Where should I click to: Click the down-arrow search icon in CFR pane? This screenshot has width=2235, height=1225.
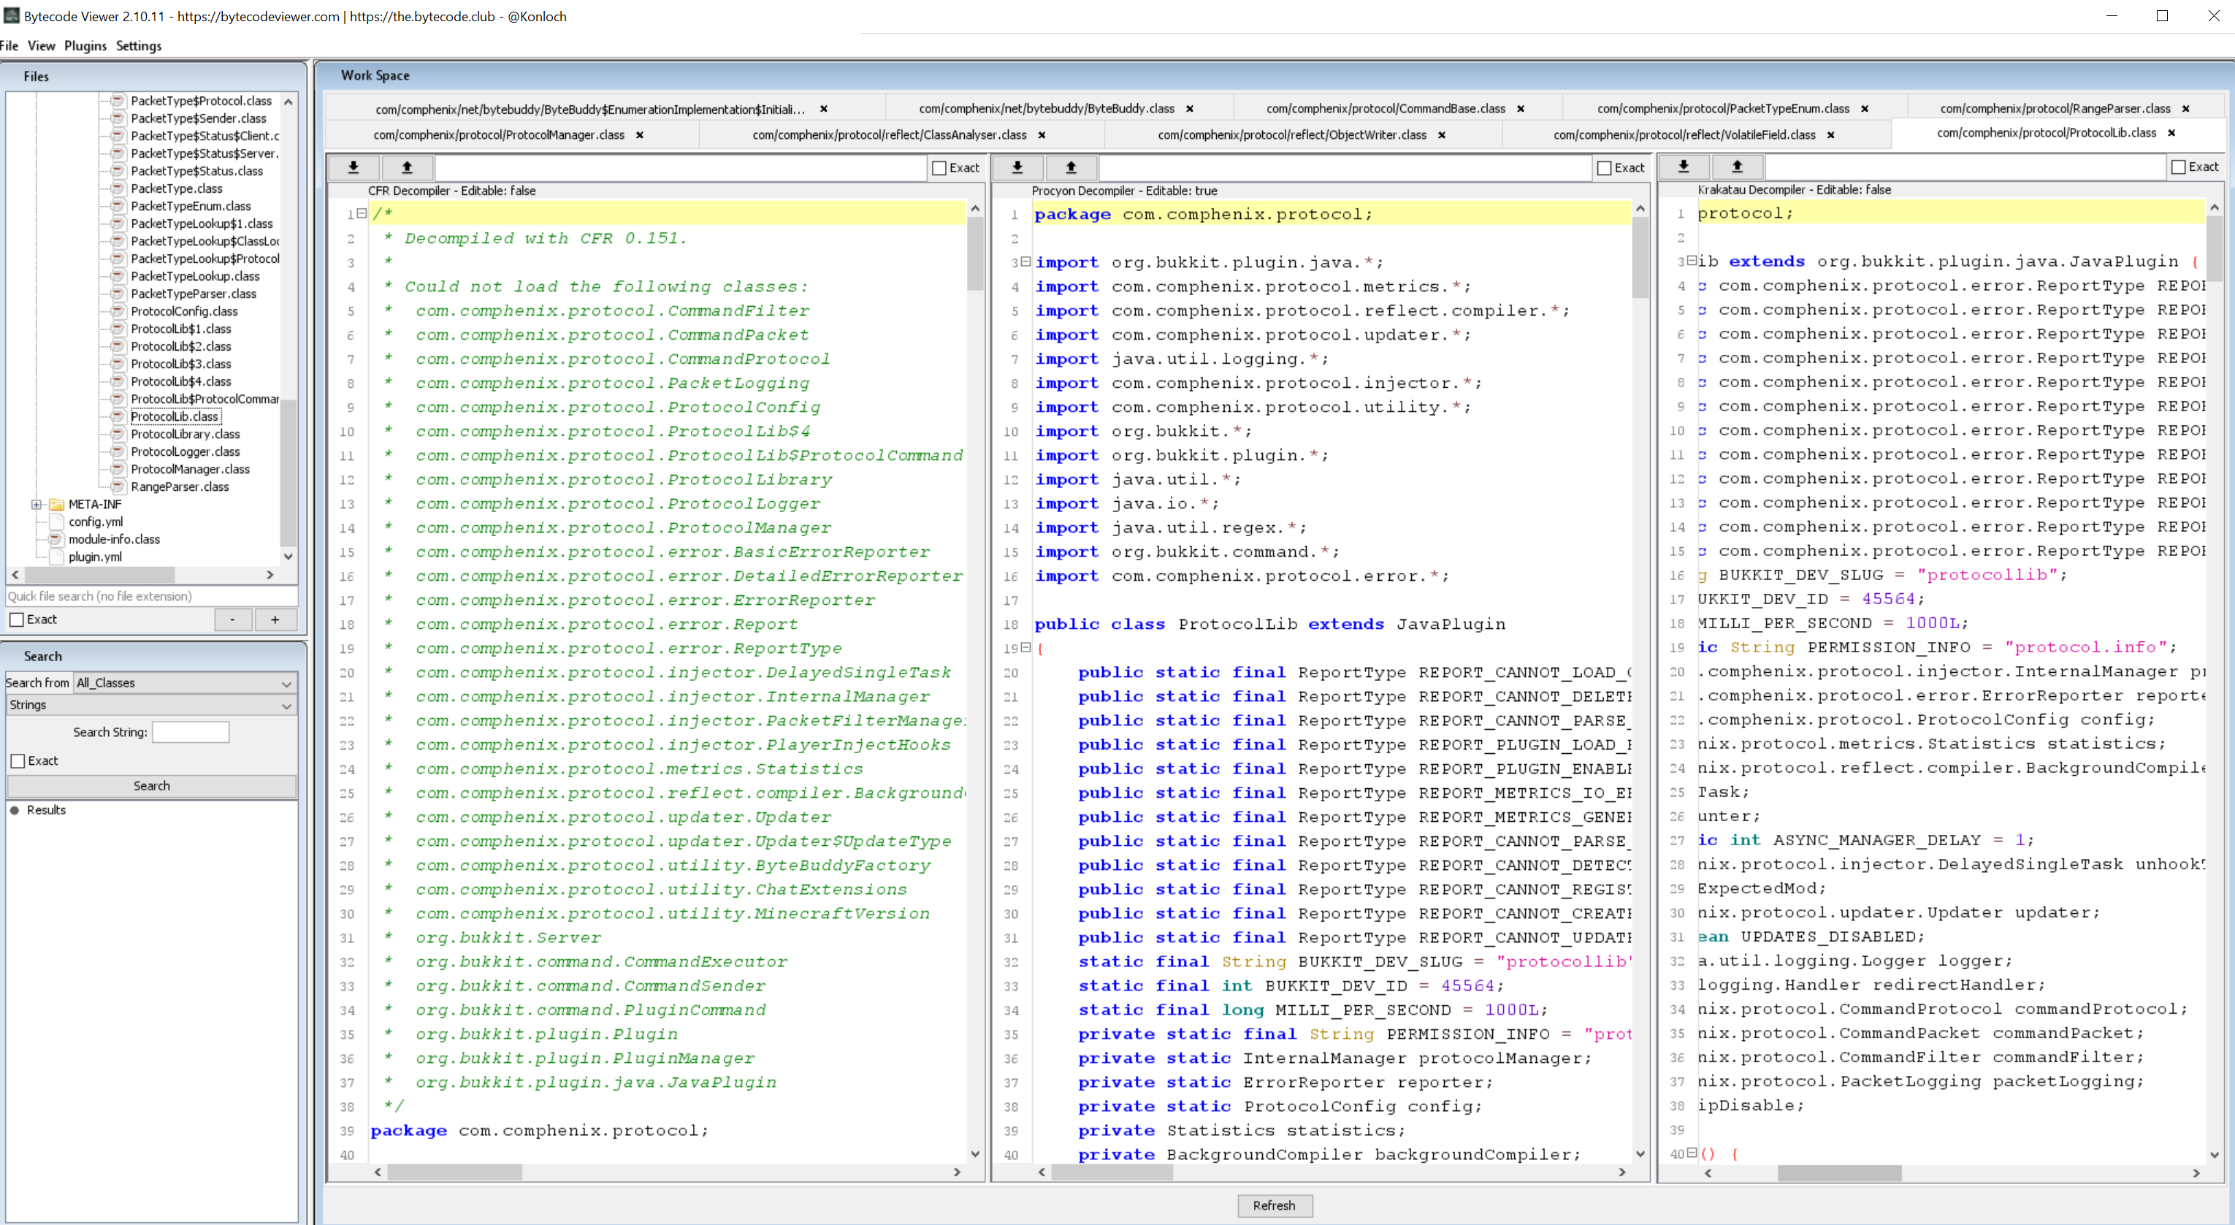[354, 167]
